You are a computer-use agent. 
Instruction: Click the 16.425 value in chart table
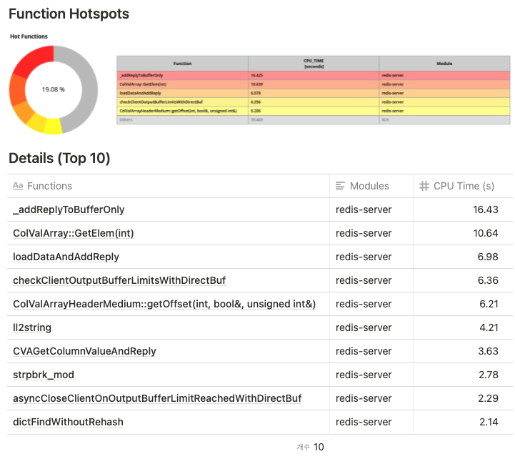pos(257,75)
